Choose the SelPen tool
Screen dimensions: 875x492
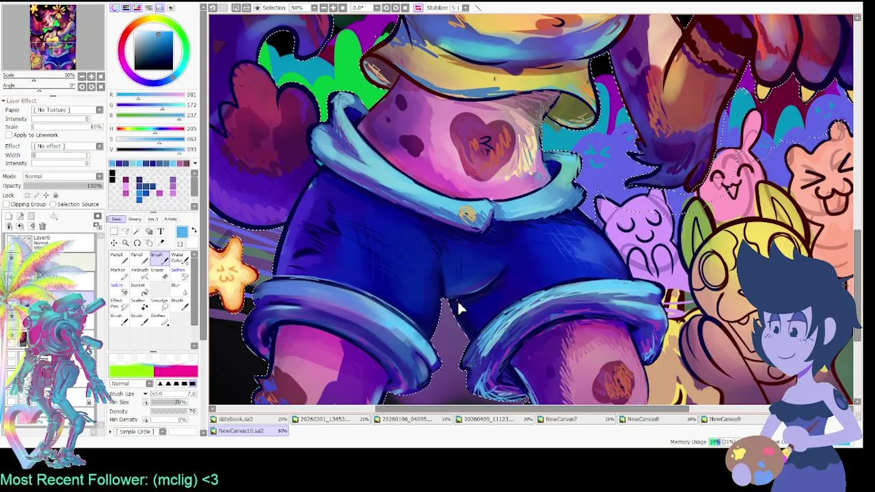(180, 274)
